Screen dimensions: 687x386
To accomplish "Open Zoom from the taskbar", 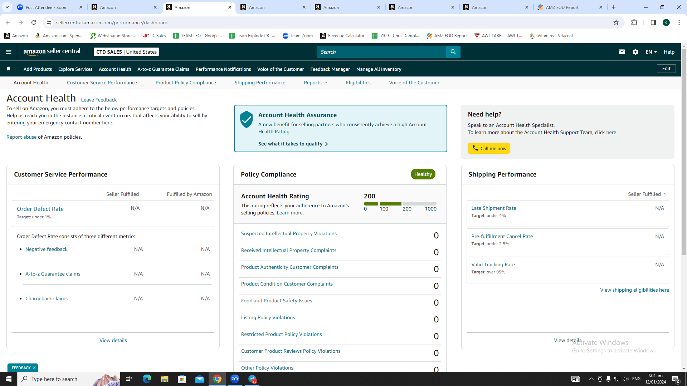I will tap(235, 379).
